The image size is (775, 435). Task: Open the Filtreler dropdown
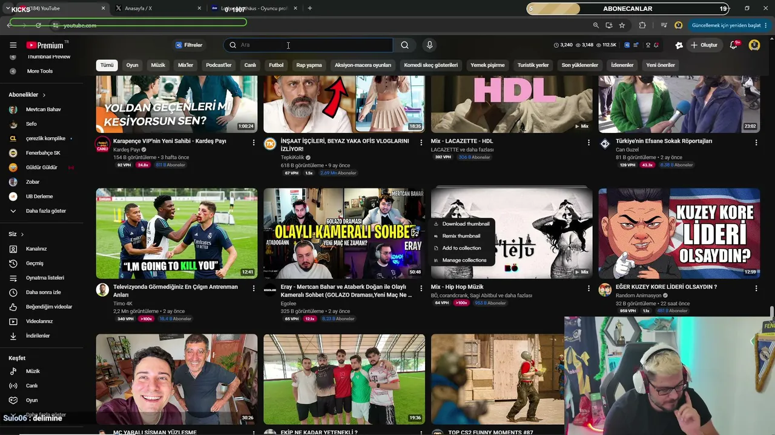189,45
